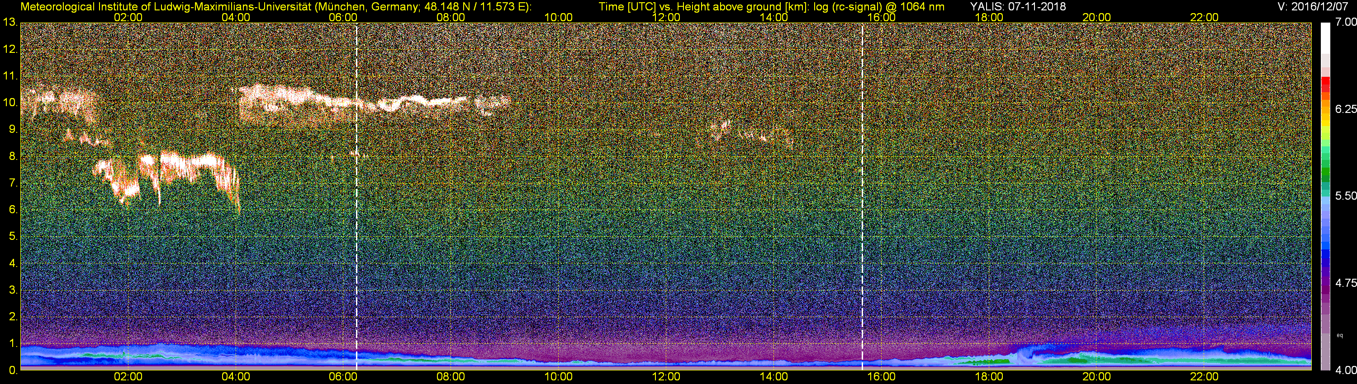The width and height of the screenshot is (1357, 384).
Task: Click the 5.50 value on the color scale
Action: point(1345,196)
